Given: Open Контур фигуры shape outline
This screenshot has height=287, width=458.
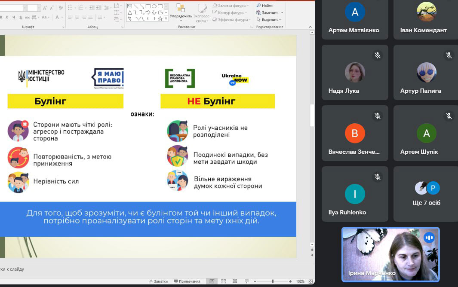Looking at the screenshot, I should pyautogui.click(x=230, y=12).
